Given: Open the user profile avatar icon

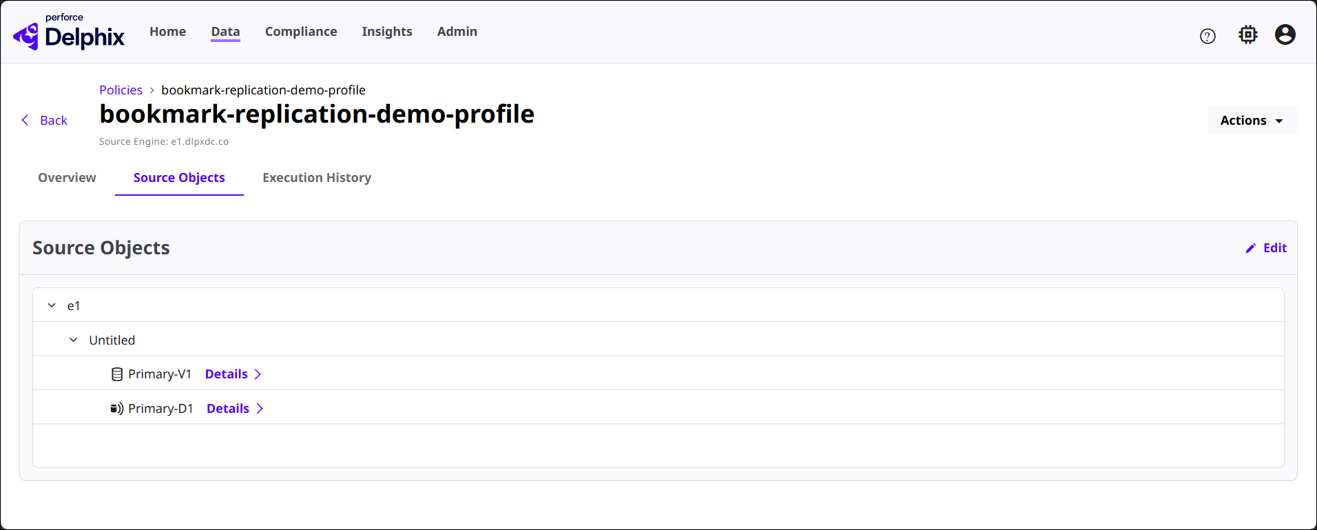Looking at the screenshot, I should coord(1285,34).
